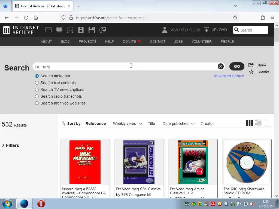Click the LOG IN link

(193, 30)
